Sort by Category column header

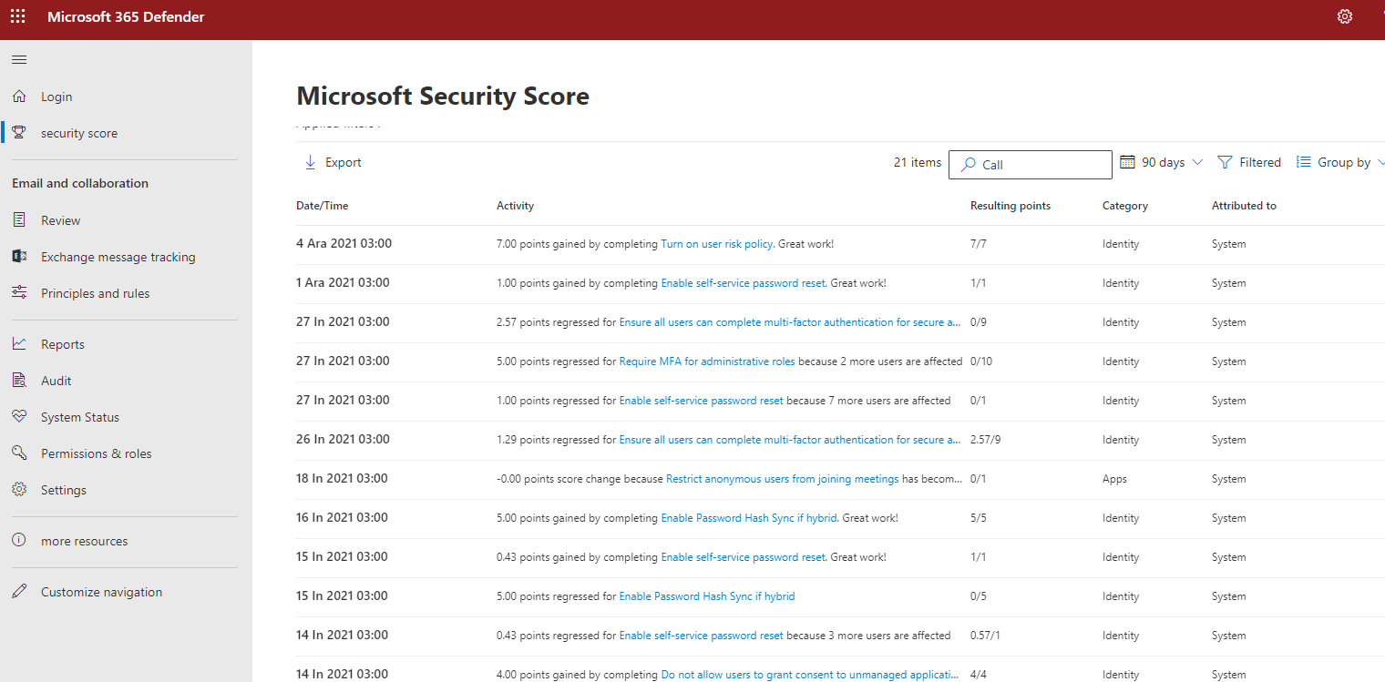point(1125,206)
